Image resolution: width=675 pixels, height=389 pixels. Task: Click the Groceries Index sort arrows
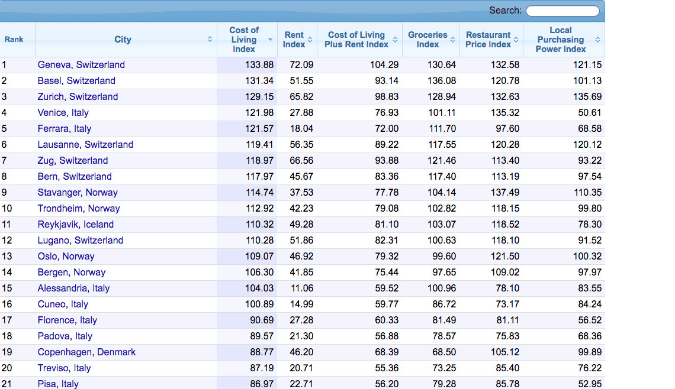[x=453, y=40]
